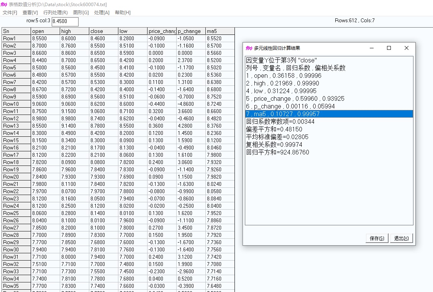Close the 多元线性回归计算结果 dialog
Viewport: 433px width, 292px height.
pyautogui.click(x=407, y=48)
